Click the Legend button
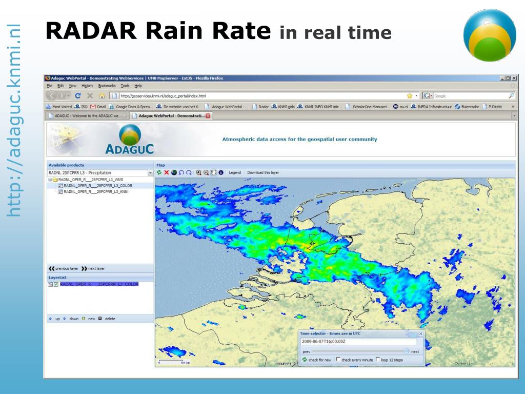 point(235,172)
